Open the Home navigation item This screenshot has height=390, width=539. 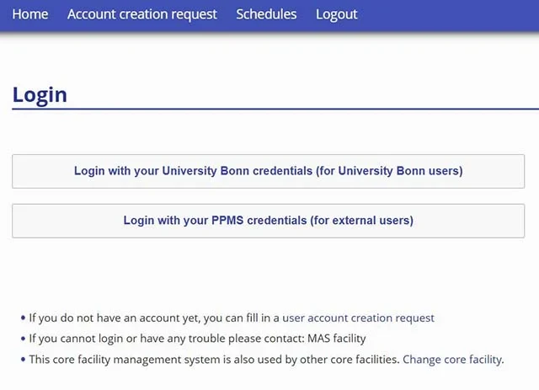(x=30, y=14)
